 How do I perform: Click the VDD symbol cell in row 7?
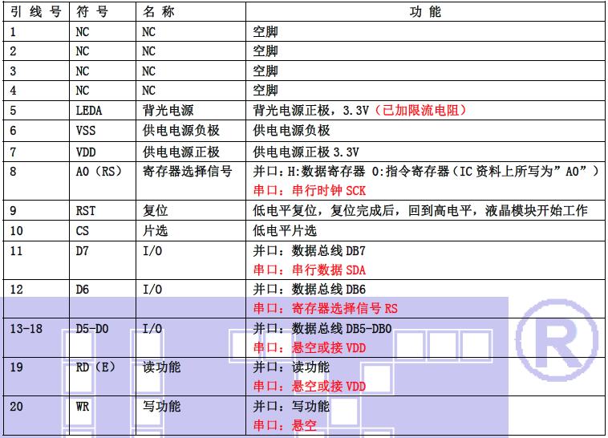click(86, 152)
